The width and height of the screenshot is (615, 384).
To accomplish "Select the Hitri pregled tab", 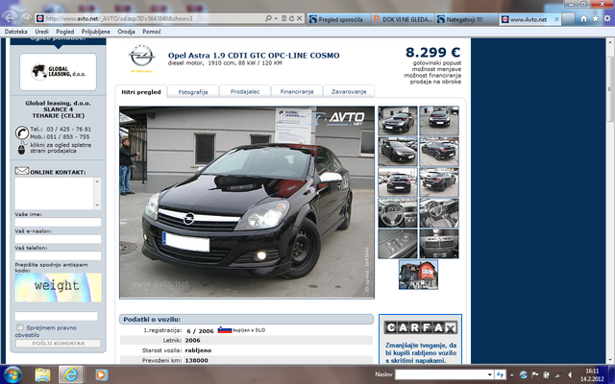I will pyautogui.click(x=141, y=92).
